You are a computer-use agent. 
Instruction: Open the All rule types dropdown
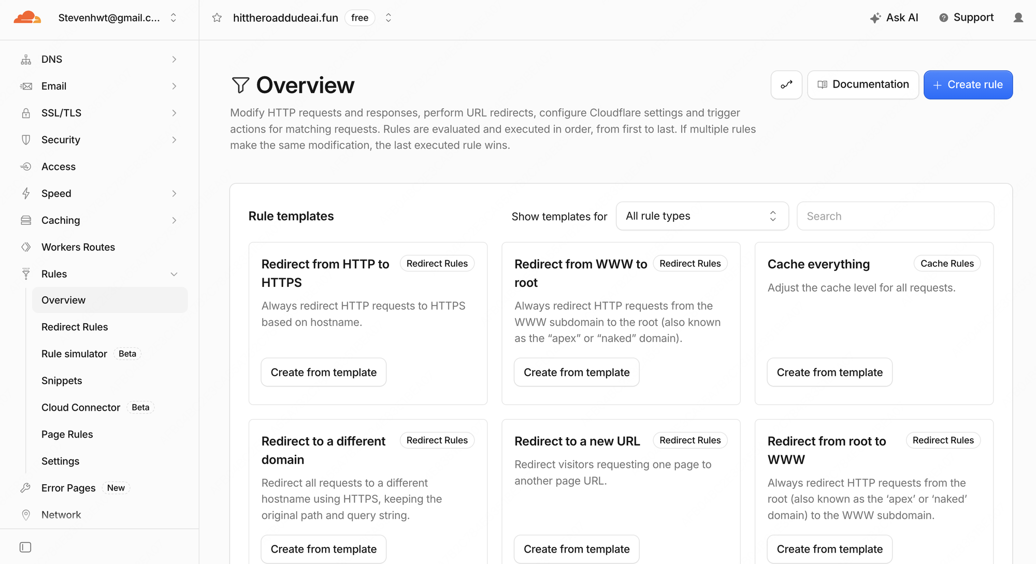click(x=702, y=216)
